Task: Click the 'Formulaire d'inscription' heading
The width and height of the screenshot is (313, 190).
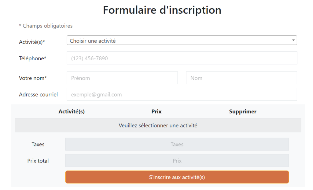Action: [162, 10]
